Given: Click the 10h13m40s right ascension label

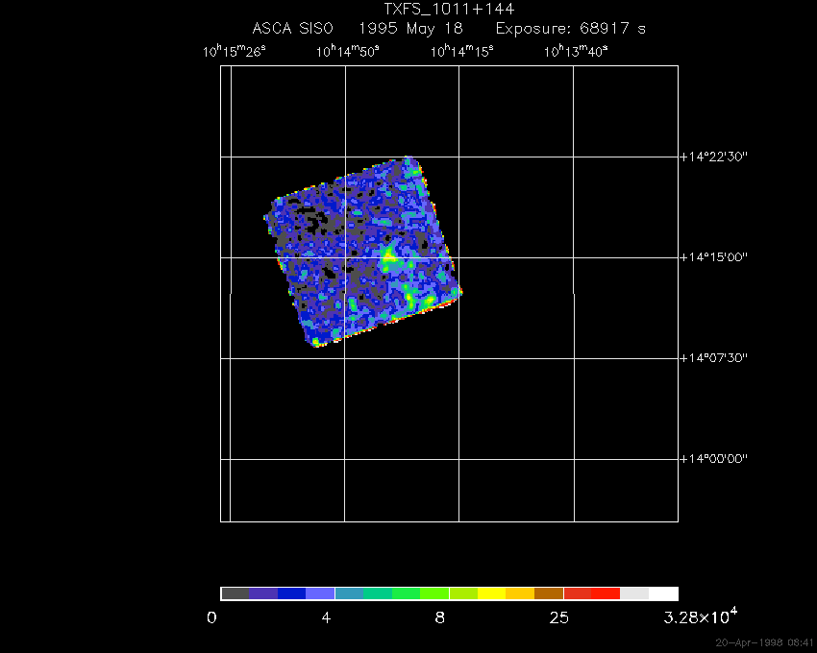Looking at the screenshot, I should click(x=575, y=52).
